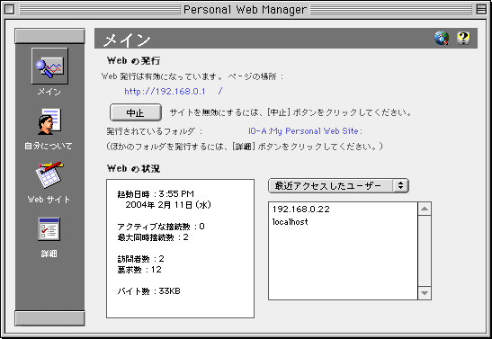Viewport: 492px width, 339px height.
Task: Open the IO-A:My Personal Web Site folder link
Action: (305, 131)
